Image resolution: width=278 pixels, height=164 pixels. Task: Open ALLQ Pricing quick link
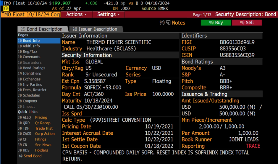[x=33, y=118]
